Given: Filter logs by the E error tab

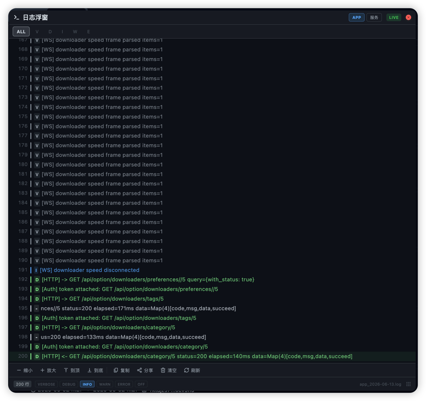Looking at the screenshot, I should point(89,31).
